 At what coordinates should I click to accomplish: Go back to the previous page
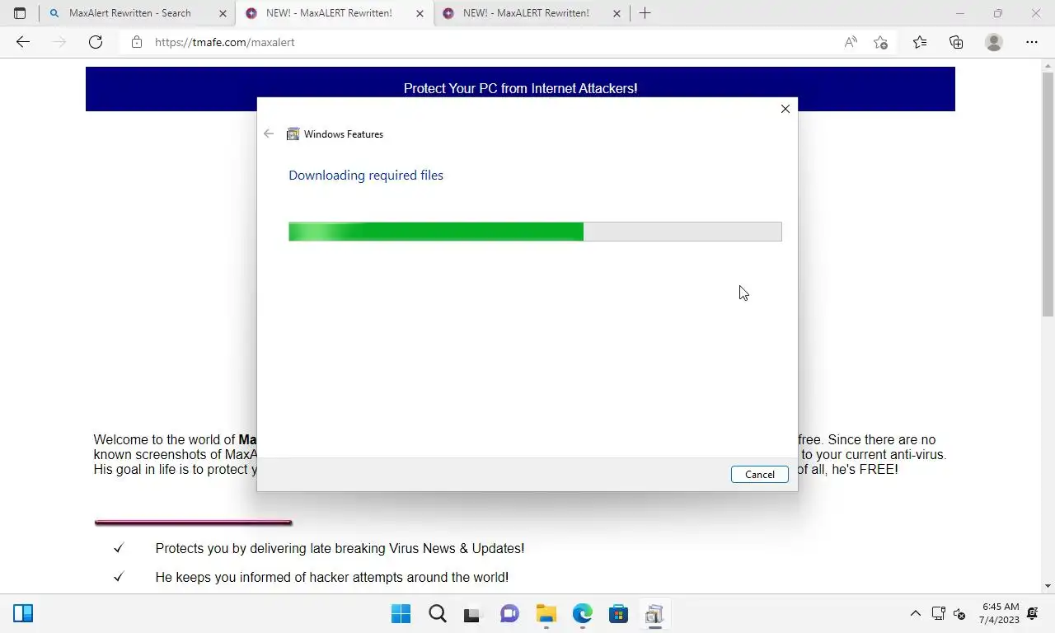(x=23, y=42)
